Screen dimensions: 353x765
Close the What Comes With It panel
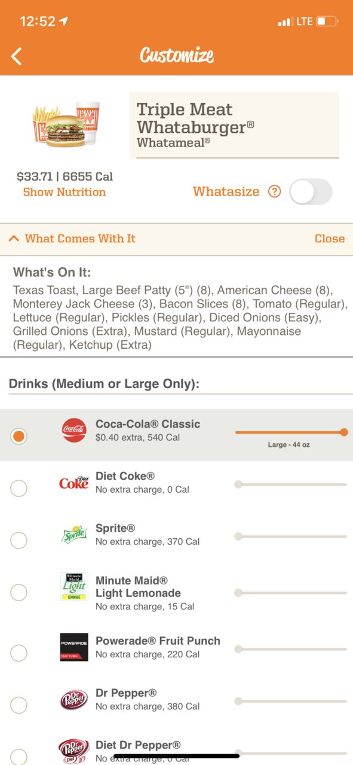[x=330, y=239]
